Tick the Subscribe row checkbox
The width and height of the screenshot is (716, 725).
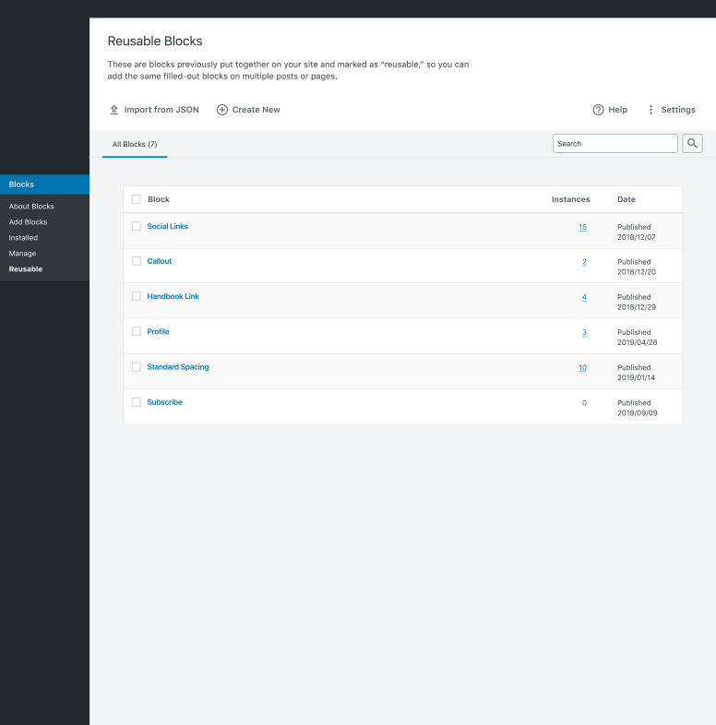(137, 402)
